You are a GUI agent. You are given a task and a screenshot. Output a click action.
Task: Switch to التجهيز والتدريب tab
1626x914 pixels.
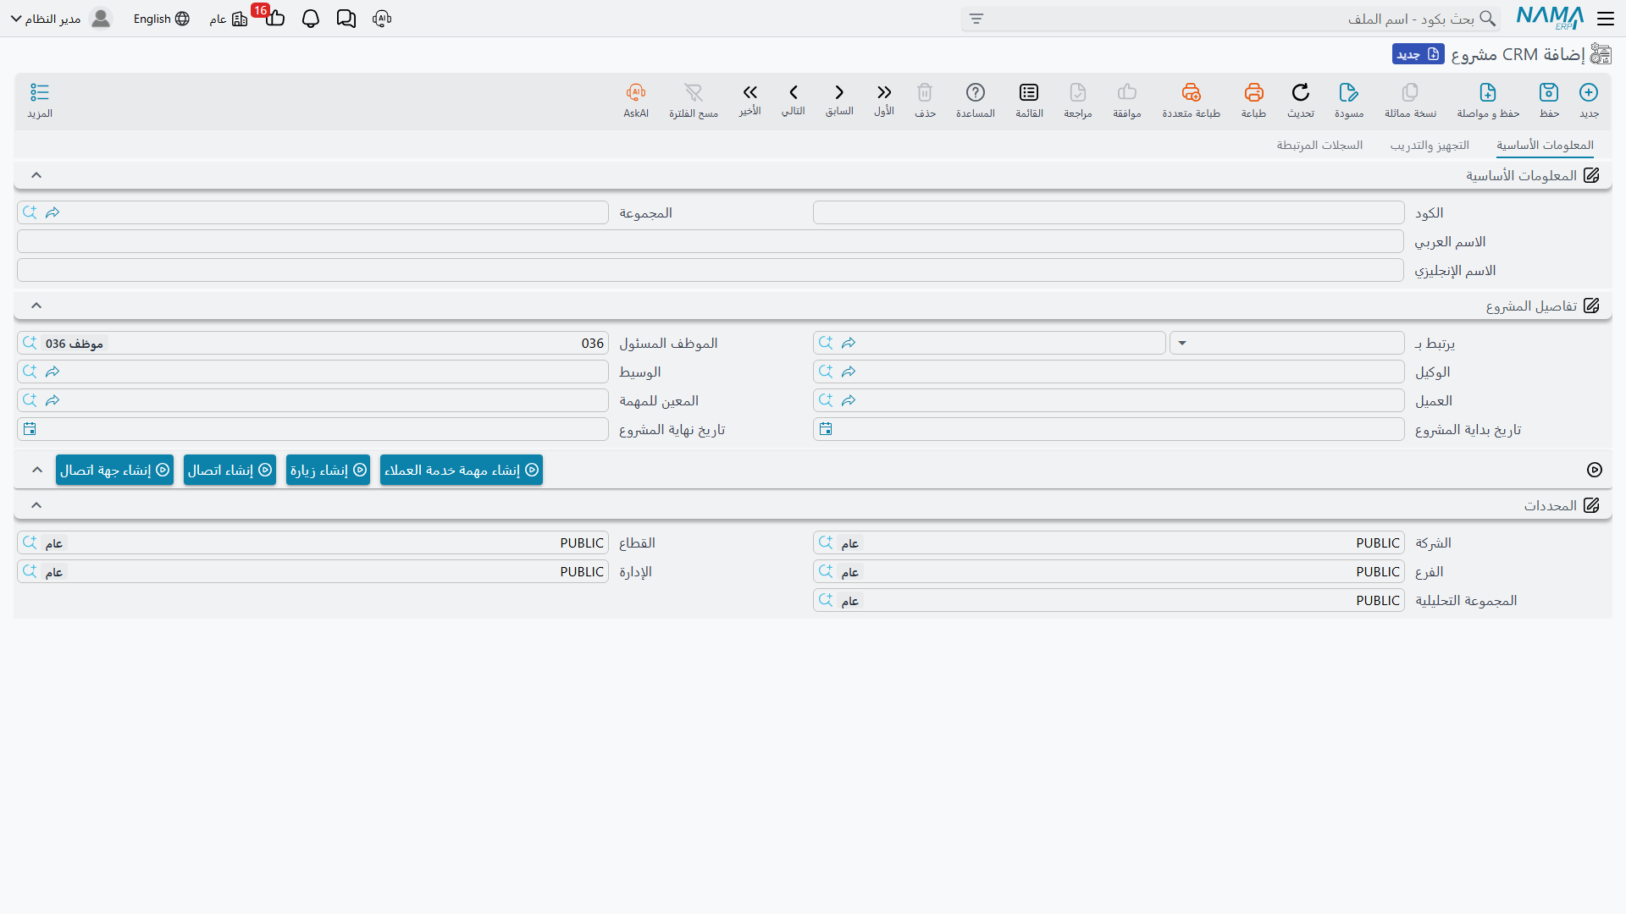coord(1430,146)
